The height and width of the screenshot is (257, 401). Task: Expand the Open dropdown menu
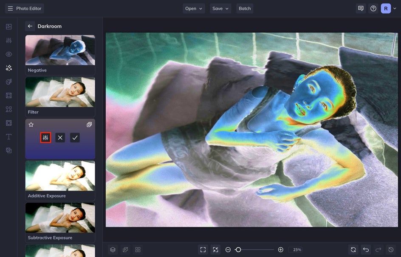[194, 8]
